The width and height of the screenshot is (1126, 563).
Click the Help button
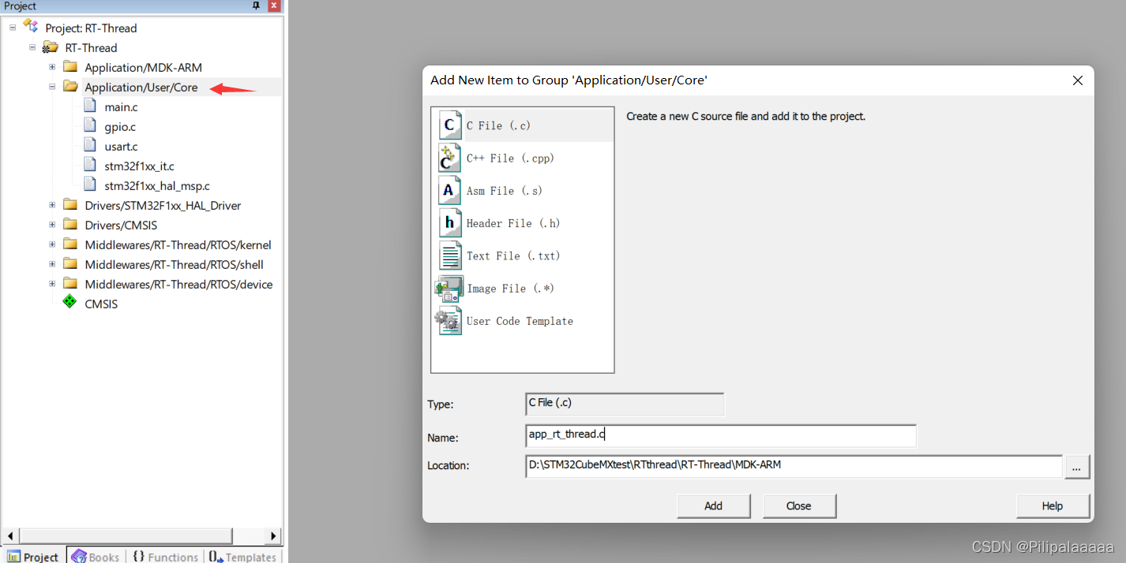click(x=1053, y=505)
